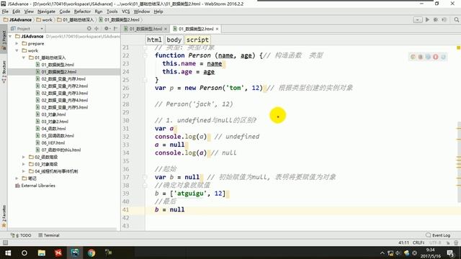Viewport: 461px width, 259px height.
Task: Toggle code fold at line 25
Action: [x=146, y=80]
